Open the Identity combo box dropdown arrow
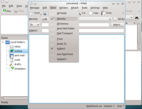Viewport: 142px width, 109px height. [110, 19]
